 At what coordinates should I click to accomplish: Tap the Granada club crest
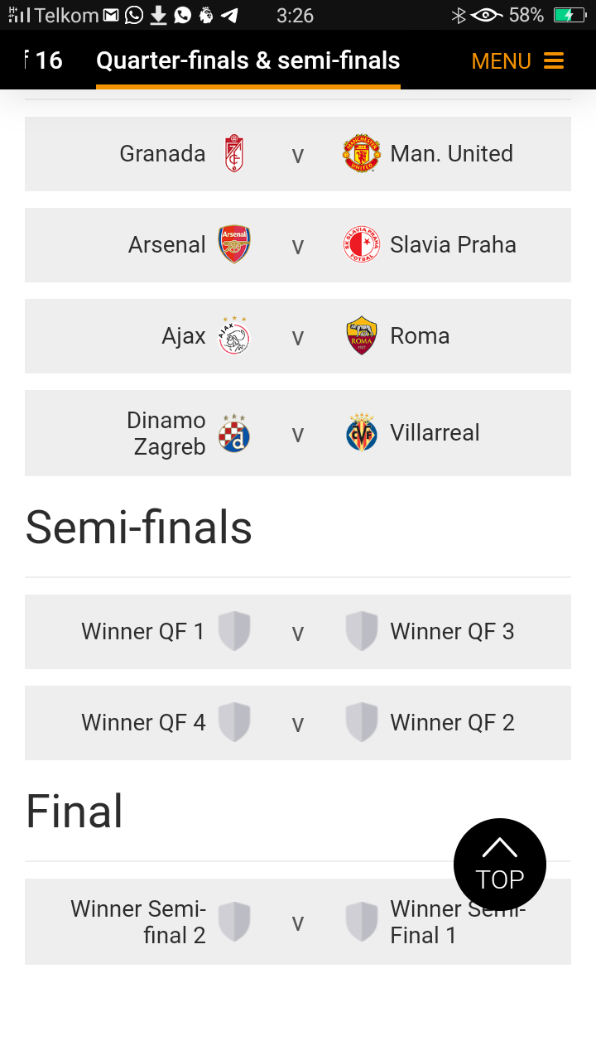[234, 153]
